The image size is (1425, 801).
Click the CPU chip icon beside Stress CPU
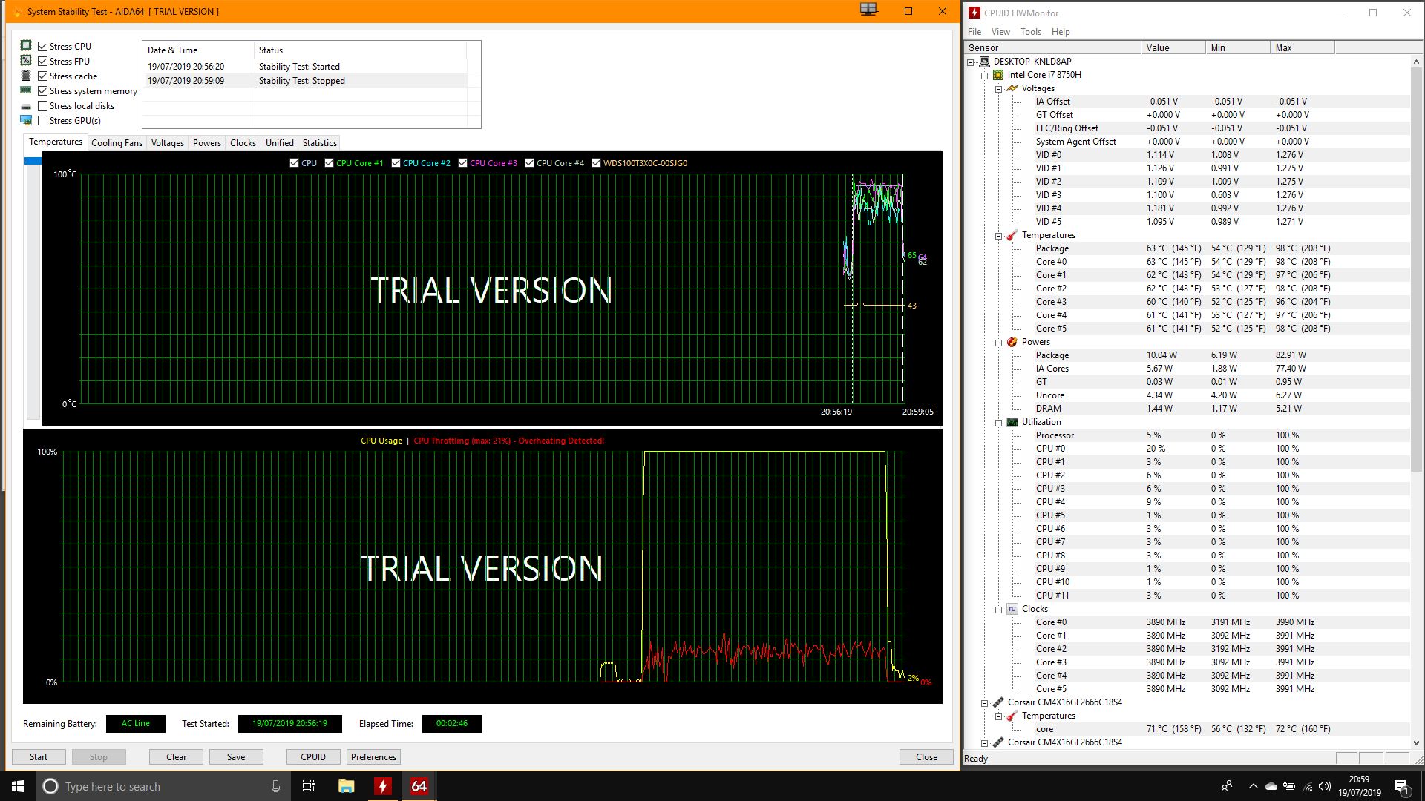click(26, 46)
